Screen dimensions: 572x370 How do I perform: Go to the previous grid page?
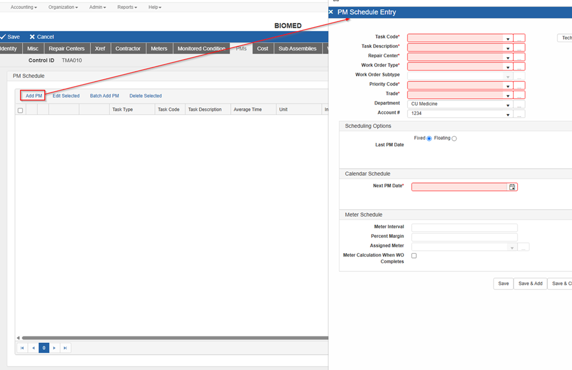[33, 348]
